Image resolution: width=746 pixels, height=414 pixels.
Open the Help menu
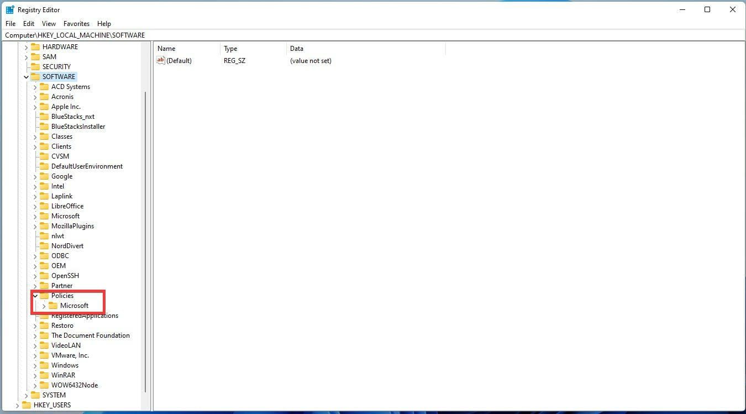(x=104, y=24)
